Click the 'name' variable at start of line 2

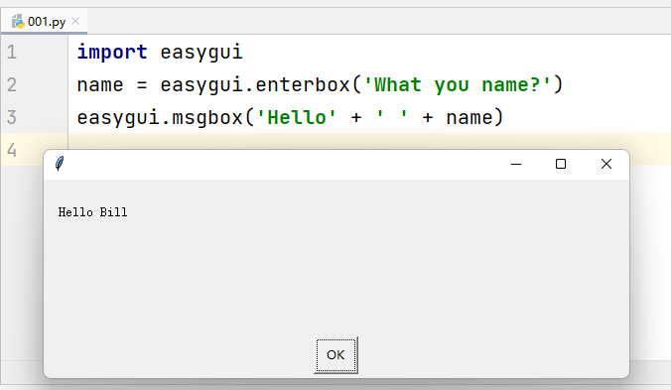point(100,84)
